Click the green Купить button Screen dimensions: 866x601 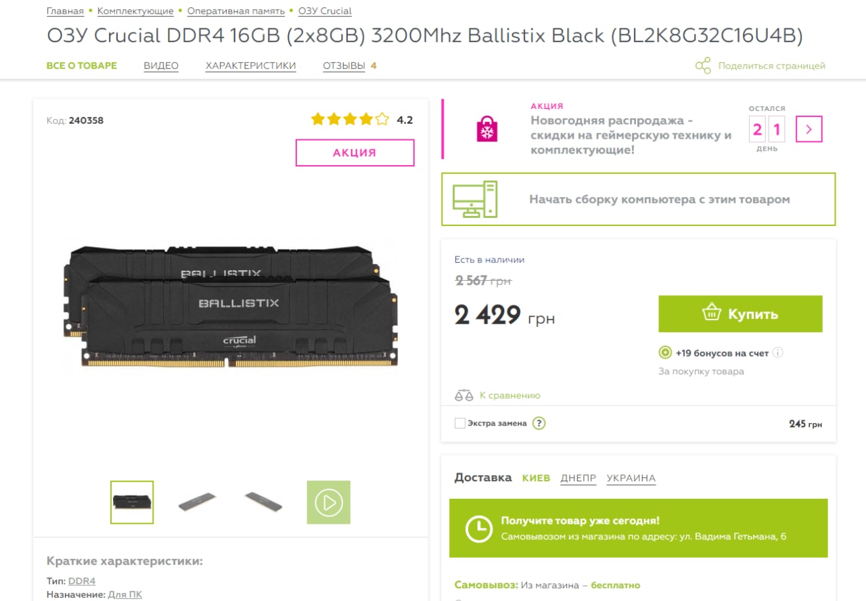coord(741,314)
